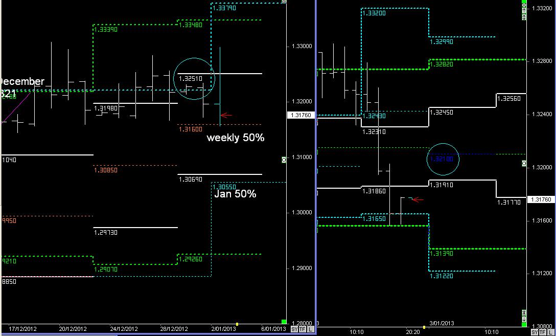
Task: Click the green square at right chart bottom corner
Action: 524,325
